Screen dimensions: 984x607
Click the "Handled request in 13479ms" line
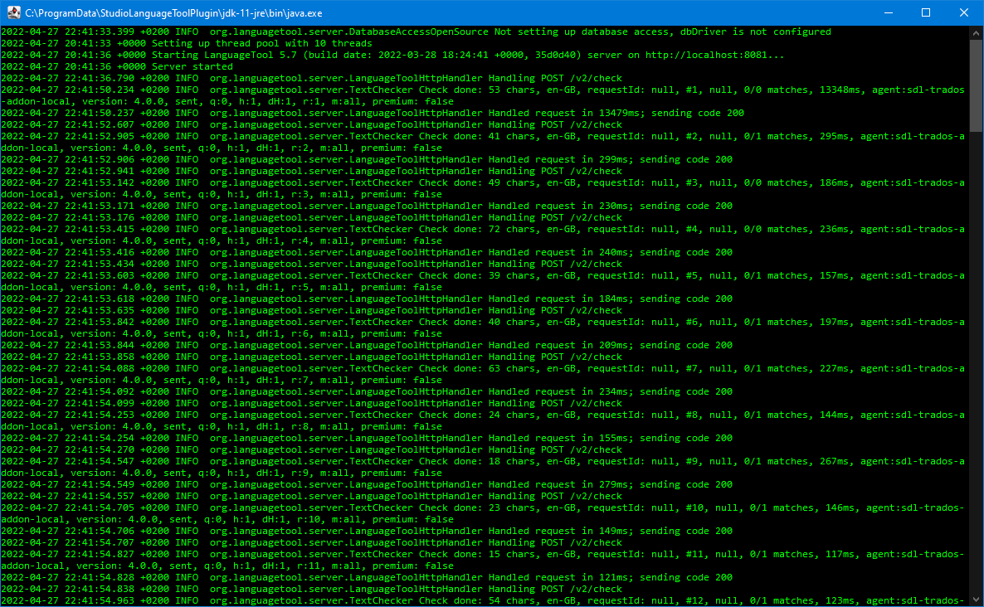click(x=610, y=113)
